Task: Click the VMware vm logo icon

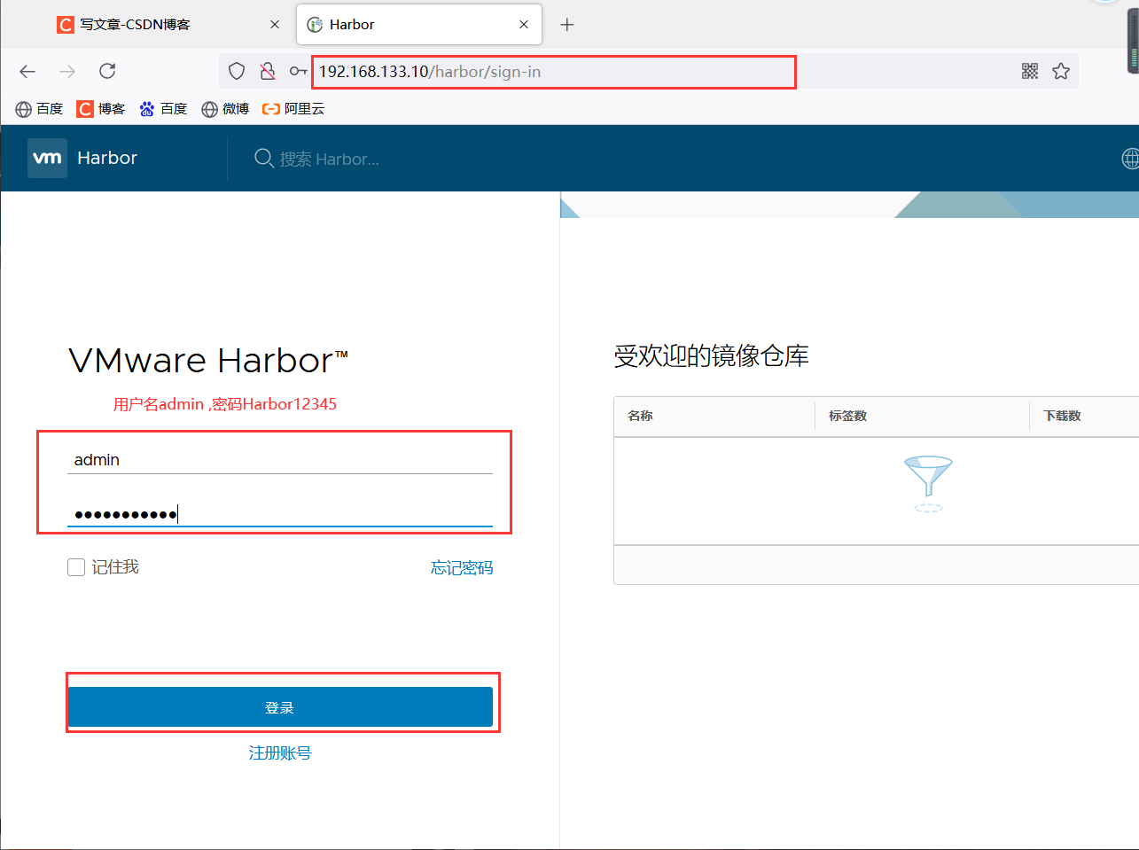Action: click(47, 159)
